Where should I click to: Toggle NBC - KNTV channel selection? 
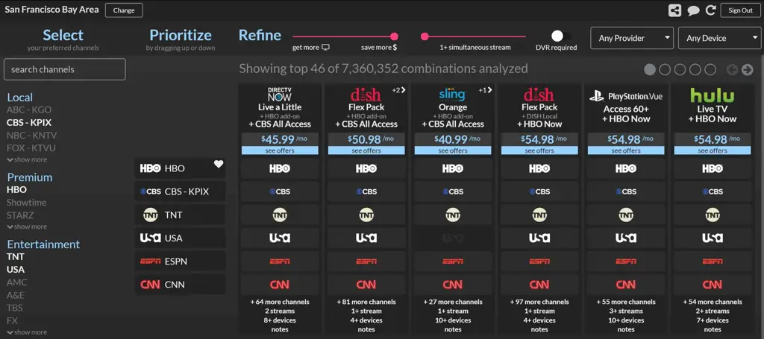(31, 135)
